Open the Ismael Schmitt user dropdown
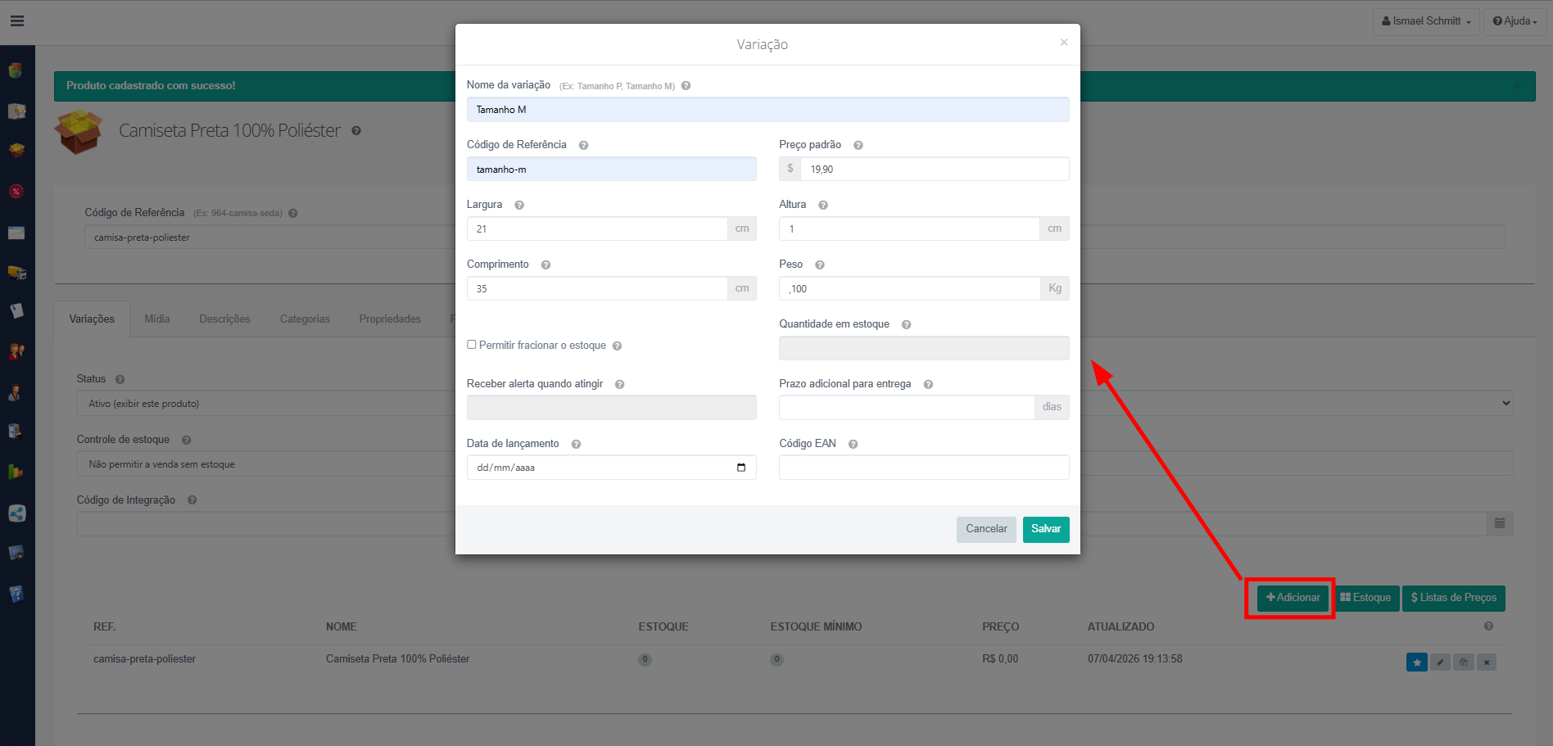Image resolution: width=1553 pixels, height=746 pixels. point(1425,21)
